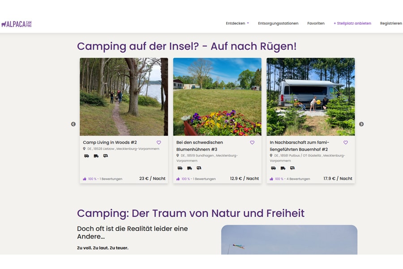Show next carousel listings with right arrow

pos(361,124)
